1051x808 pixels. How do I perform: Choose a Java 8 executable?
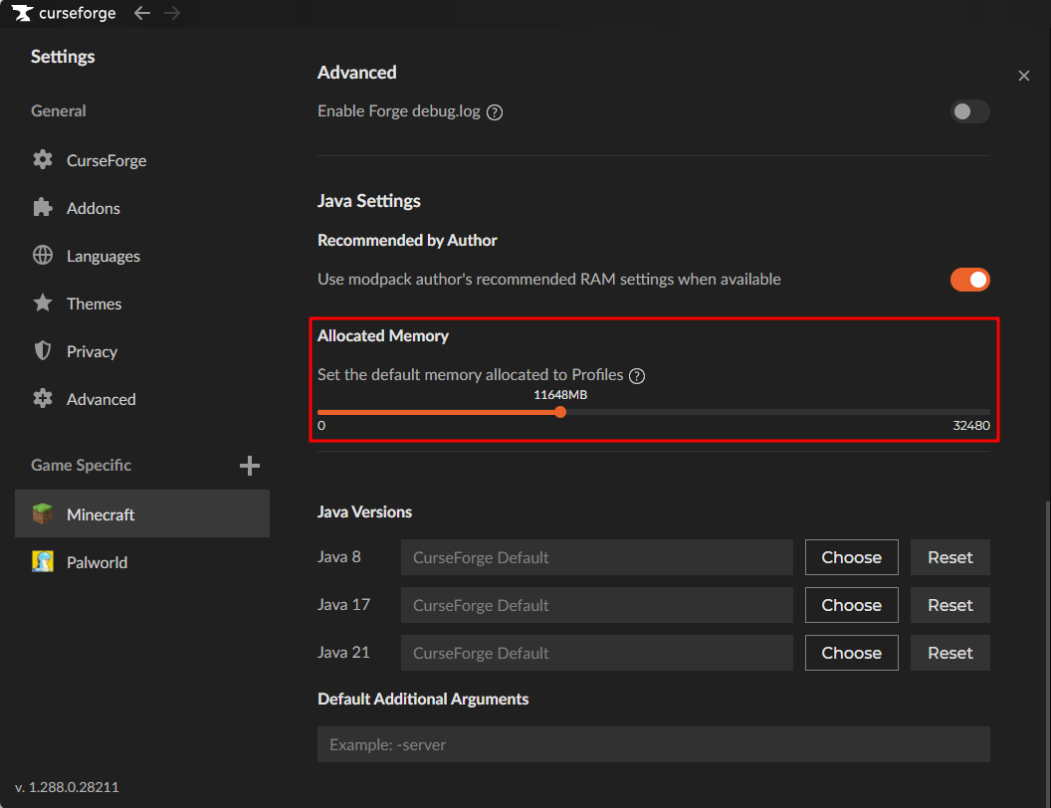(x=851, y=557)
